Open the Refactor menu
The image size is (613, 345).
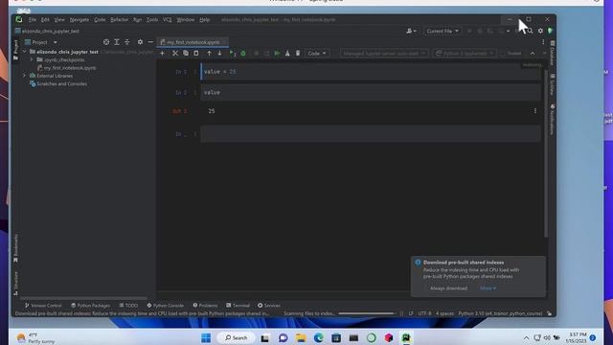pos(119,19)
